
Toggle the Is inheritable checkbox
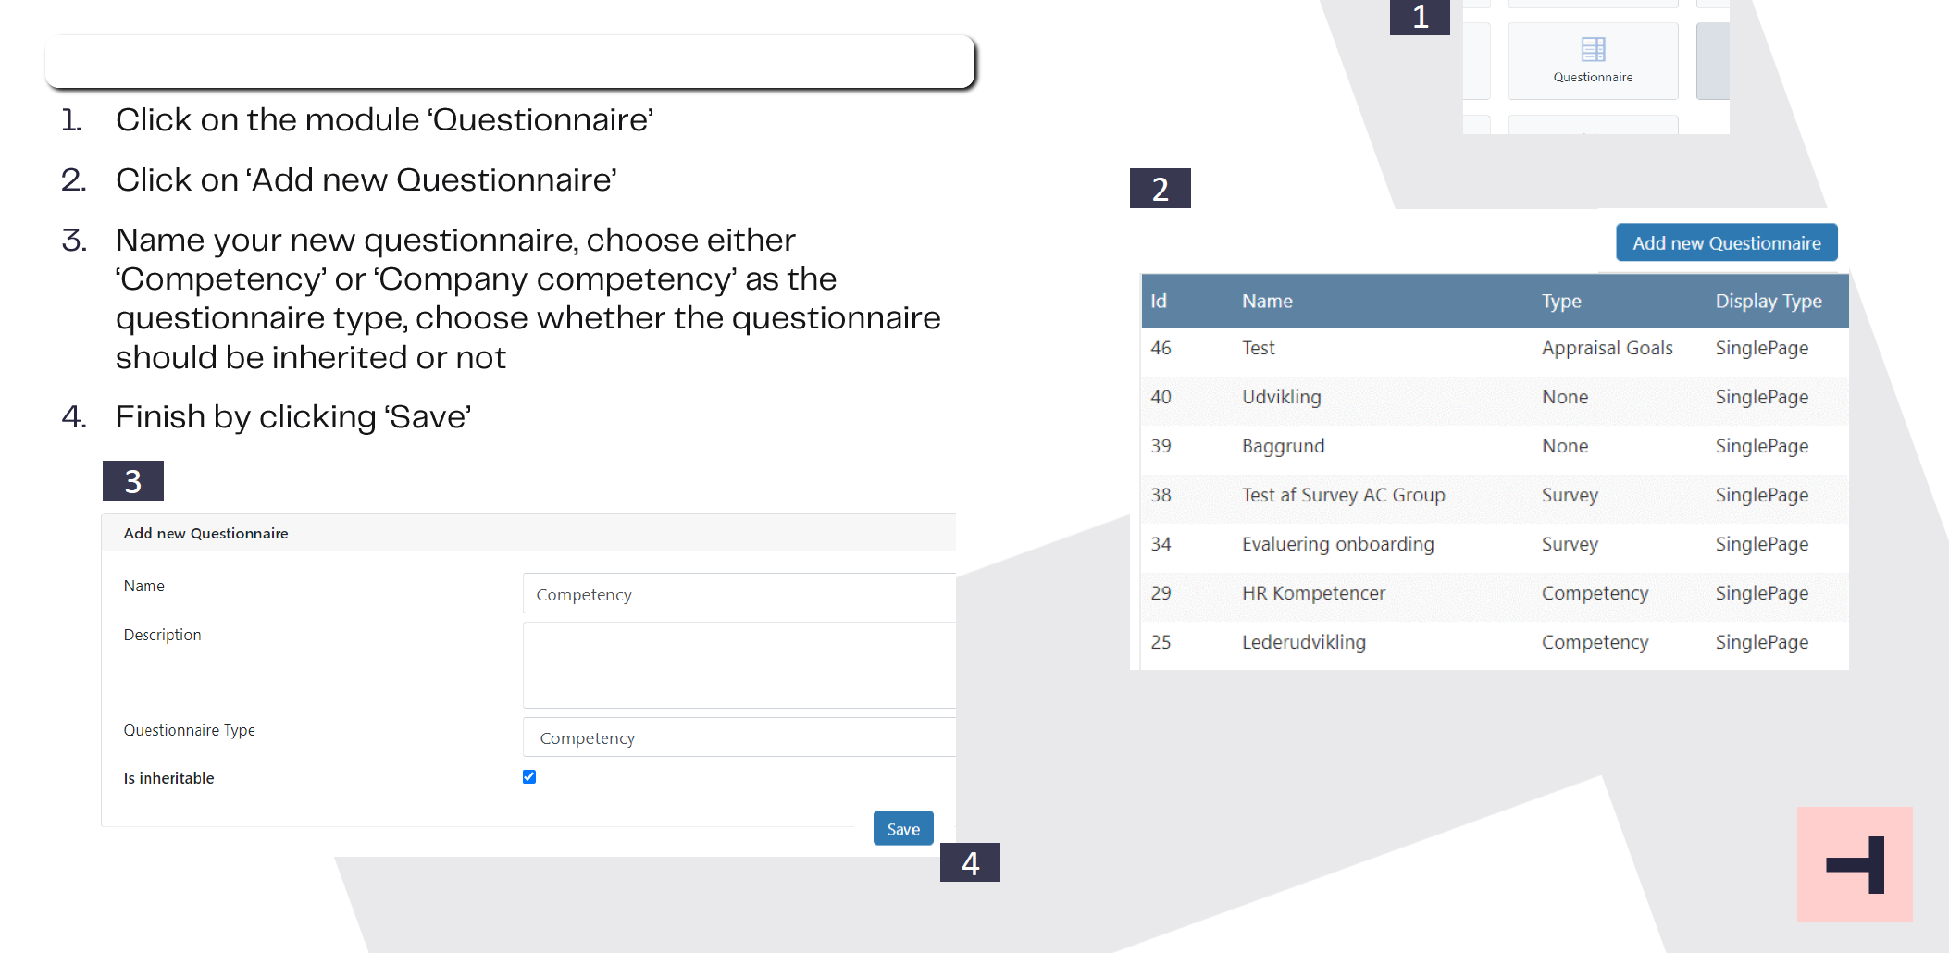tap(529, 776)
